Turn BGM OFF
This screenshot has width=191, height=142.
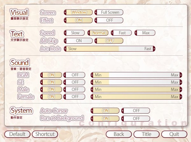click(x=74, y=75)
